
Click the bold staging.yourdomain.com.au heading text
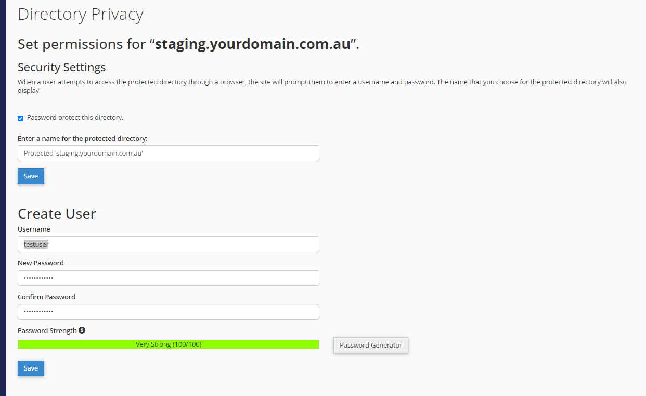tap(253, 44)
